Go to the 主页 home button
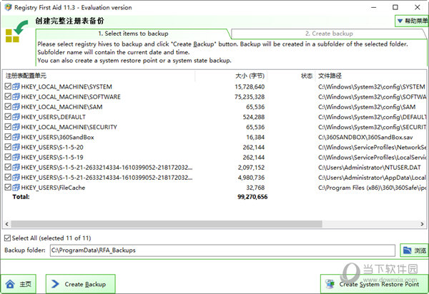429x294 pixels. click(19, 284)
